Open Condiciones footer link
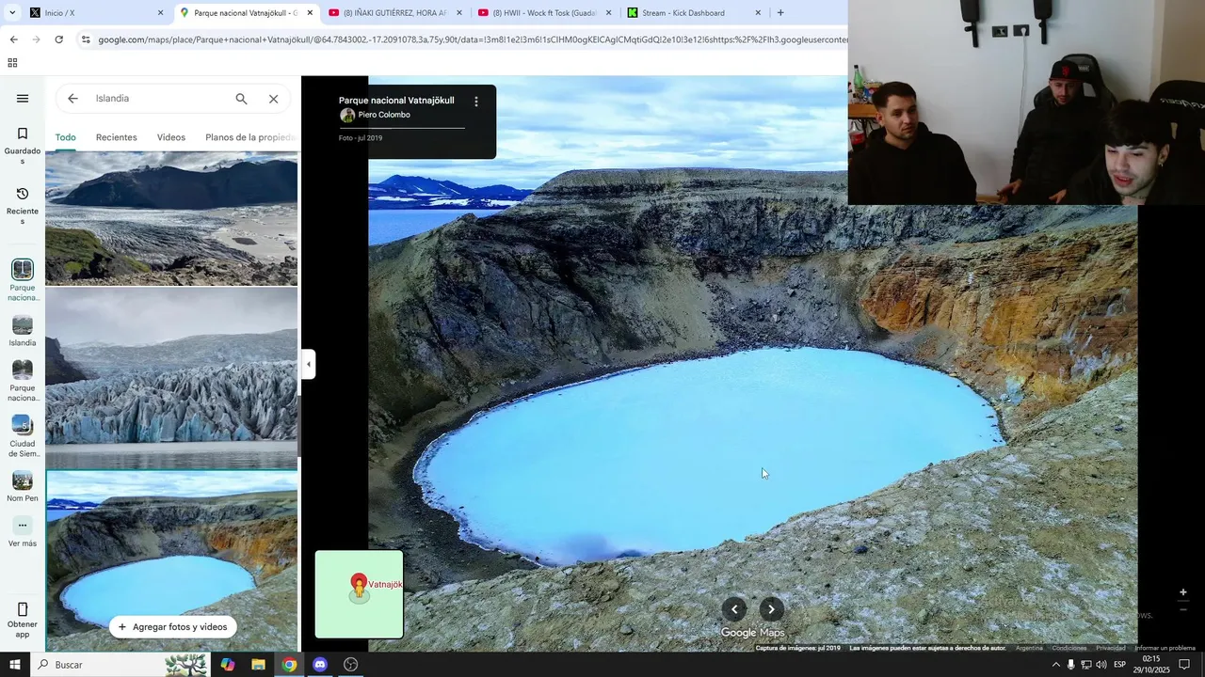Viewport: 1205px width, 677px height. 1069,648
